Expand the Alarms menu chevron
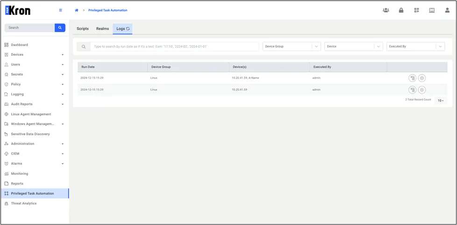The width and height of the screenshot is (457, 225). (63, 164)
